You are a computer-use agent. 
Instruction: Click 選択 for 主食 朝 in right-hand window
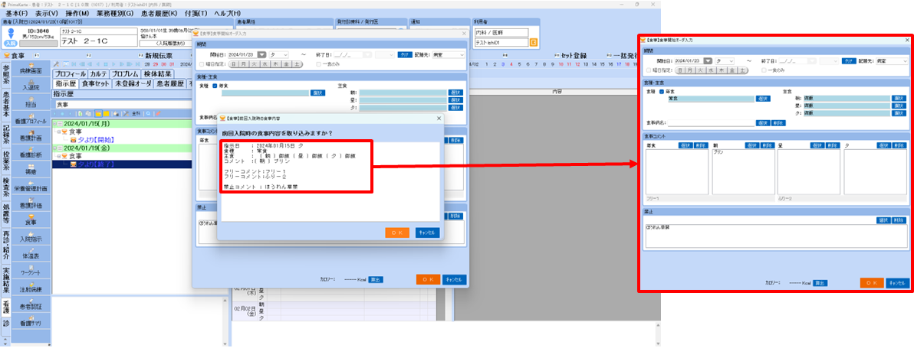coord(899,98)
